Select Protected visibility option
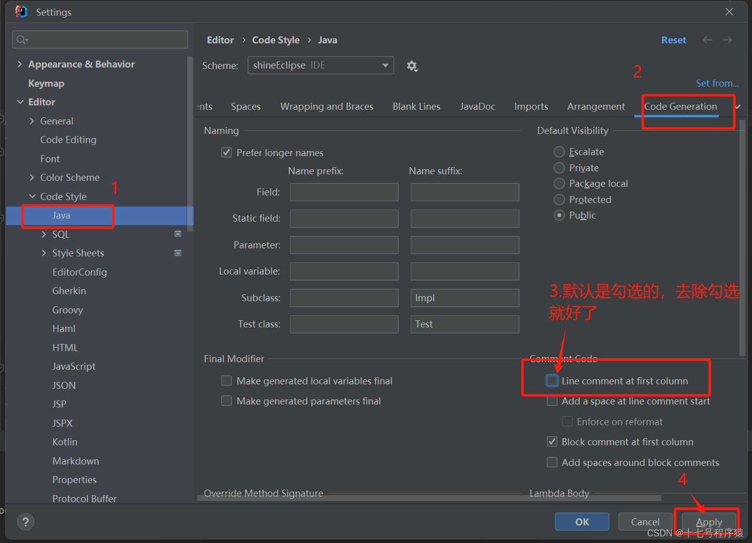752x543 pixels. click(559, 199)
